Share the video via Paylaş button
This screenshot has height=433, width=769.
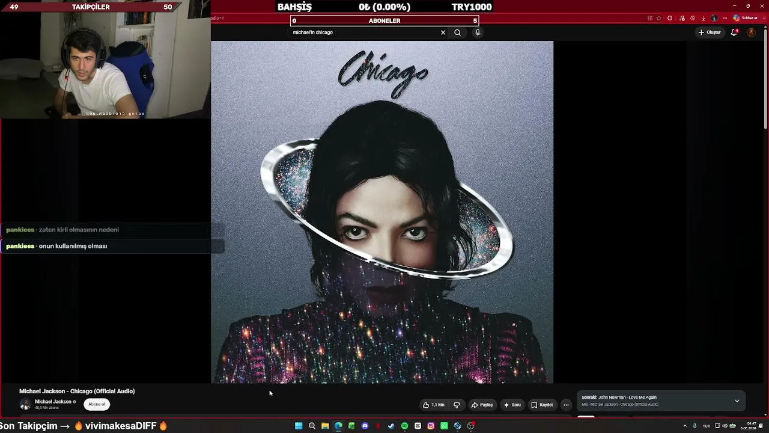coord(482,405)
